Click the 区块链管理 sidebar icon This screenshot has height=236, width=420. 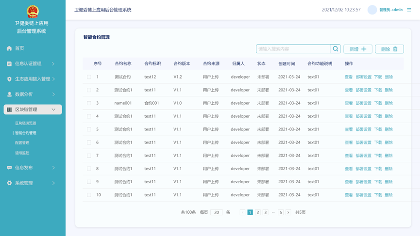(9, 110)
